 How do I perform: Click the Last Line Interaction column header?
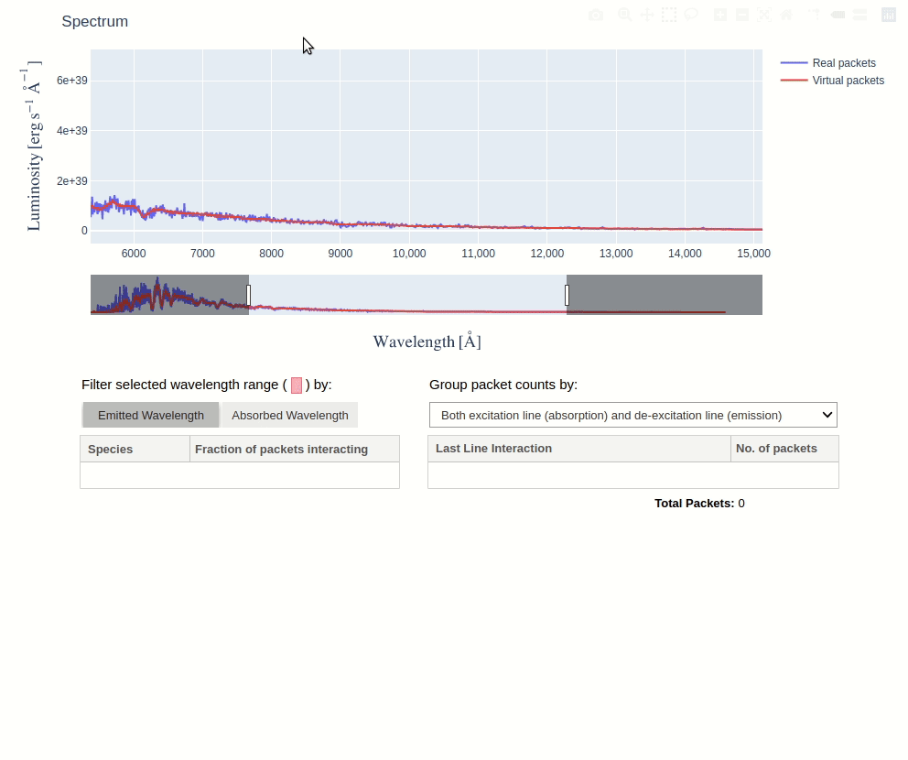(578, 449)
